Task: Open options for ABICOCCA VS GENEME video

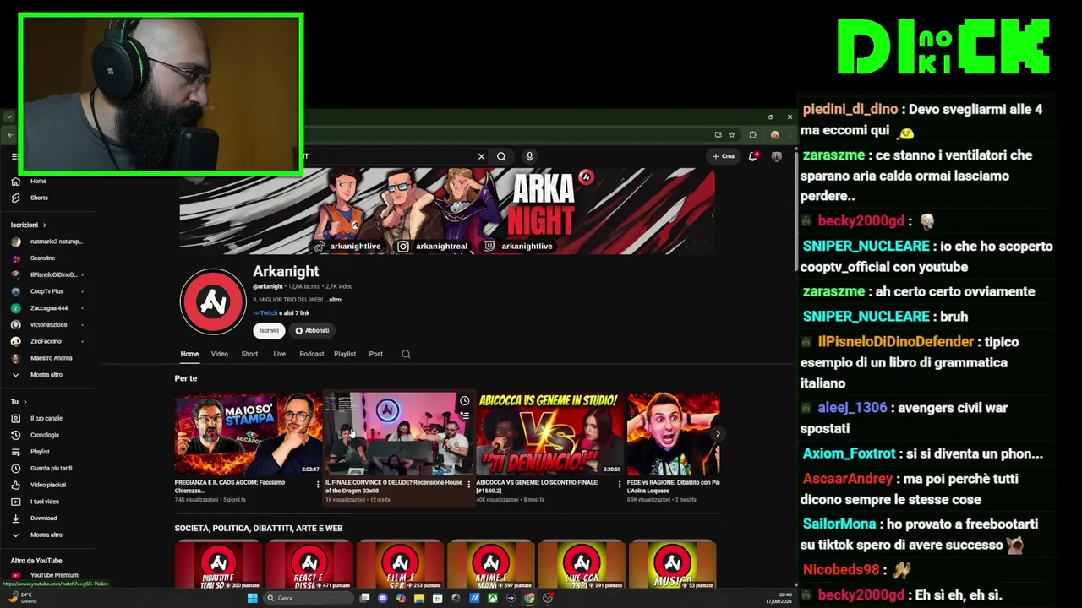Action: pos(620,485)
